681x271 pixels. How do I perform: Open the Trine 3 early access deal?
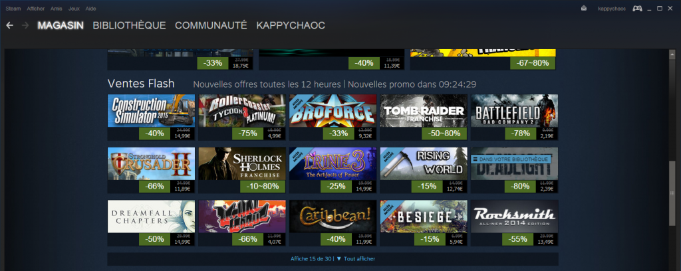coord(333,163)
